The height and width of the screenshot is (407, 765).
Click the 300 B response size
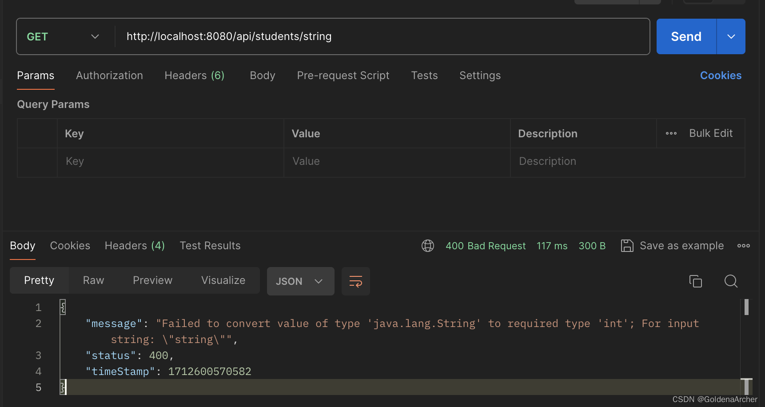pos(592,246)
